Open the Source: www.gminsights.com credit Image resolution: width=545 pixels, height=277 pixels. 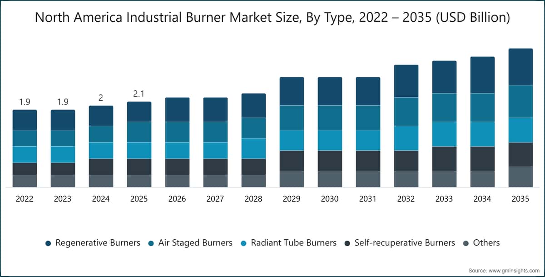(x=504, y=270)
